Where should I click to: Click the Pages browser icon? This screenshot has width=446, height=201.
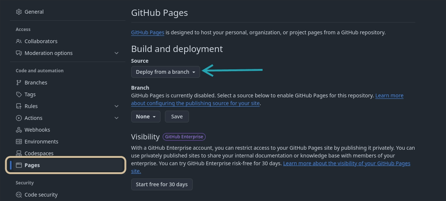point(19,165)
